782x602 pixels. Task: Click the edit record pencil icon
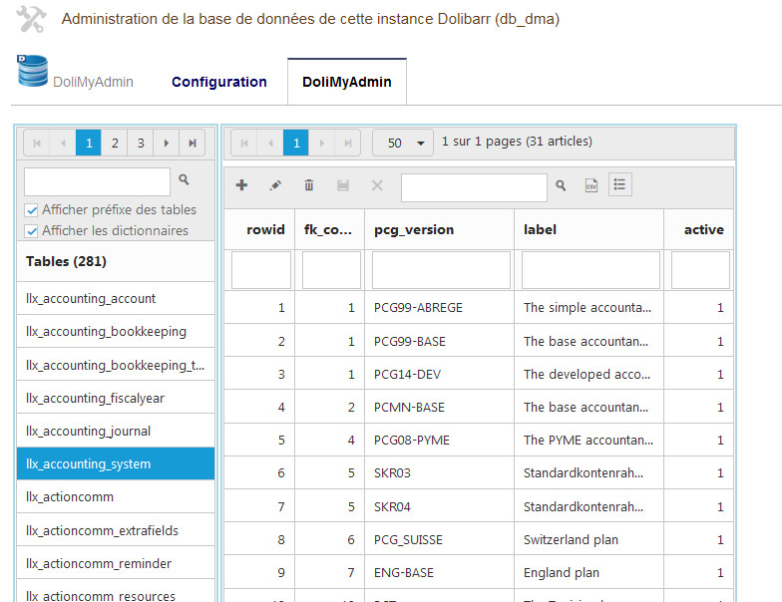275,185
